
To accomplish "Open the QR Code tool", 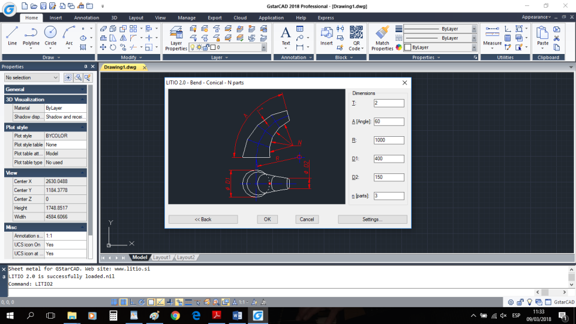I will pos(356,38).
